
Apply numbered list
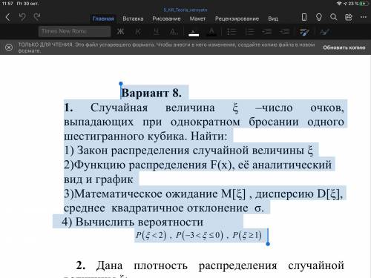coord(249,31)
